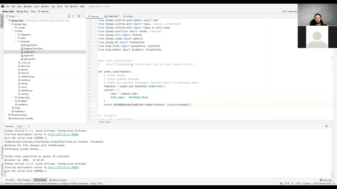
Task: Open the Structure side tool window
Action: tap(2, 153)
